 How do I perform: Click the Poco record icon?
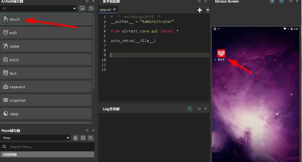click(90, 138)
